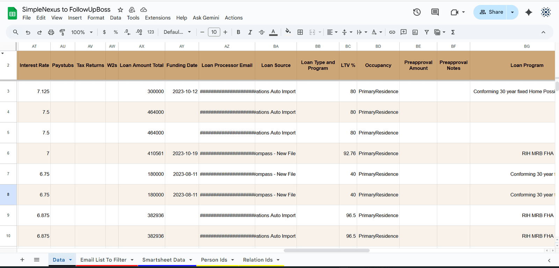Screen dimensions: 559x268
Task: Toggle bold formatting
Action: [238, 32]
